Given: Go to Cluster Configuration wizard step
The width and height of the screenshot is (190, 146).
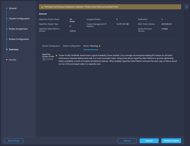Looking at the screenshot, I should tap(19, 19).
